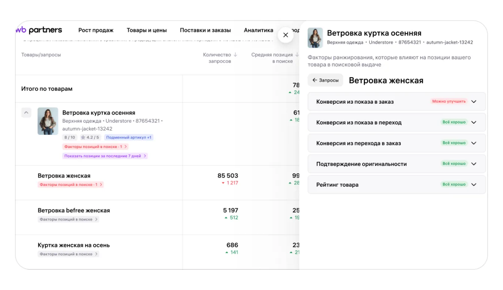This screenshot has width=503, height=290.
Task: Open the Аналитика menu
Action: [x=258, y=30]
